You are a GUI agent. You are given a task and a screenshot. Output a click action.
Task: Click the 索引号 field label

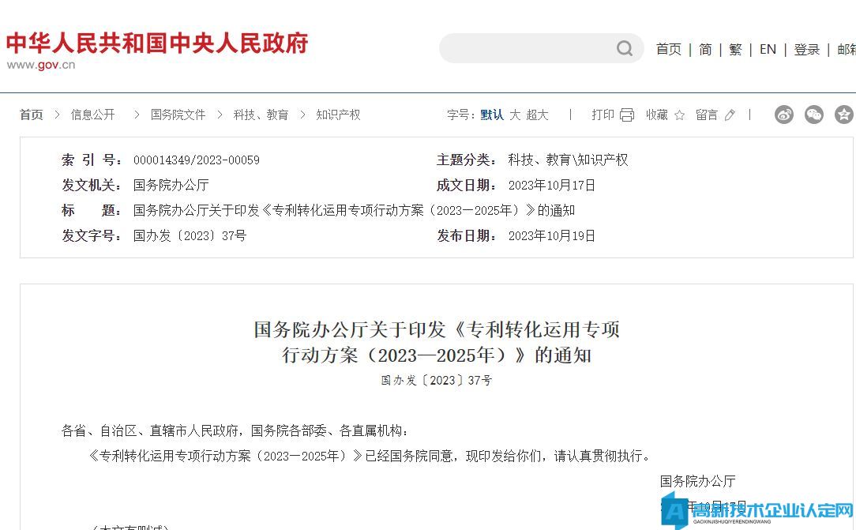pyautogui.click(x=91, y=160)
